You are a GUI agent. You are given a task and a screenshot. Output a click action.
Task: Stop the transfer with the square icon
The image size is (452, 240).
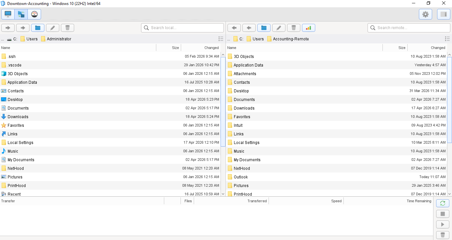[443, 214]
